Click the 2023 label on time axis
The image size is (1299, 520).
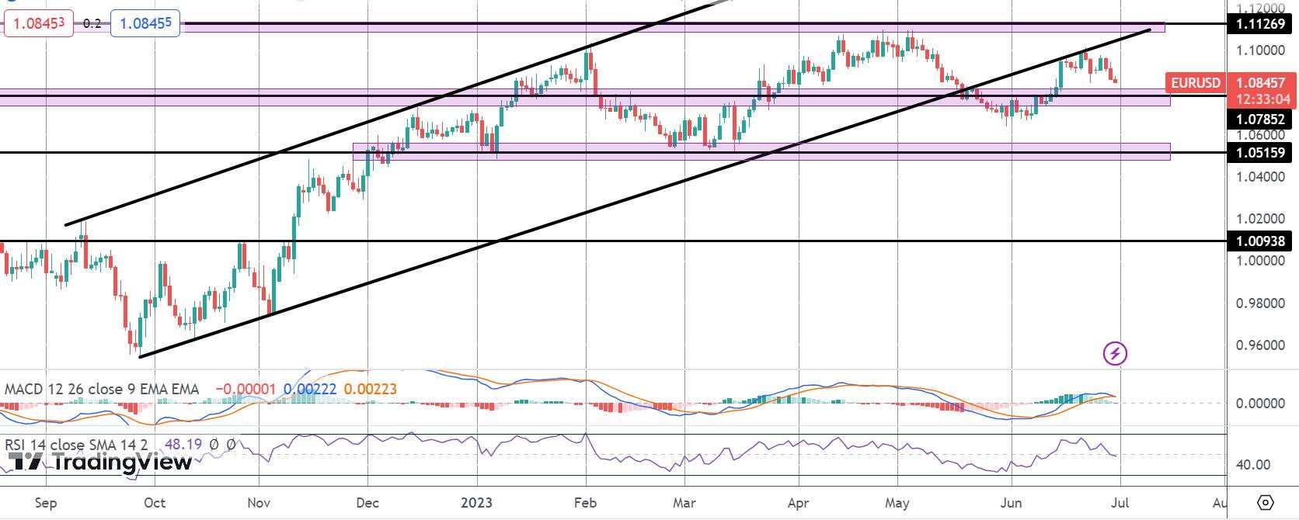click(x=475, y=503)
